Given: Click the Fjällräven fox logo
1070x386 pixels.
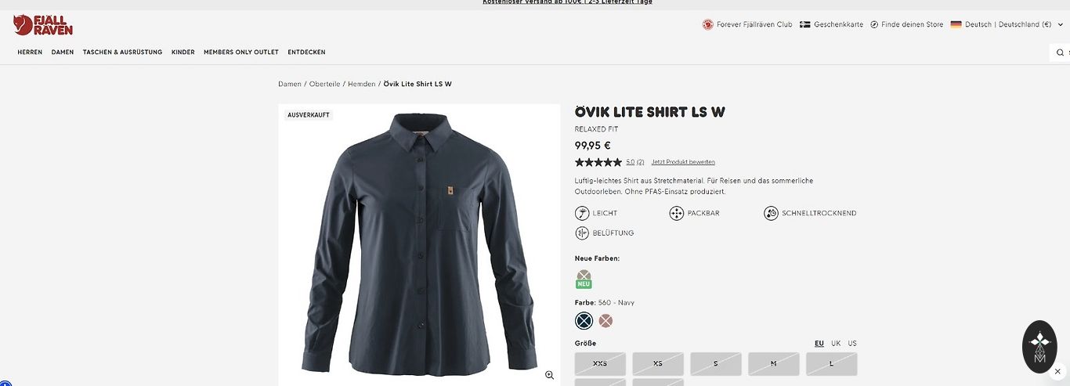Looking at the screenshot, I should point(43,25).
